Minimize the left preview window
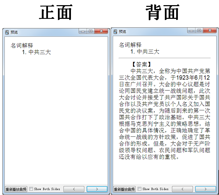 (x=83, y=31)
